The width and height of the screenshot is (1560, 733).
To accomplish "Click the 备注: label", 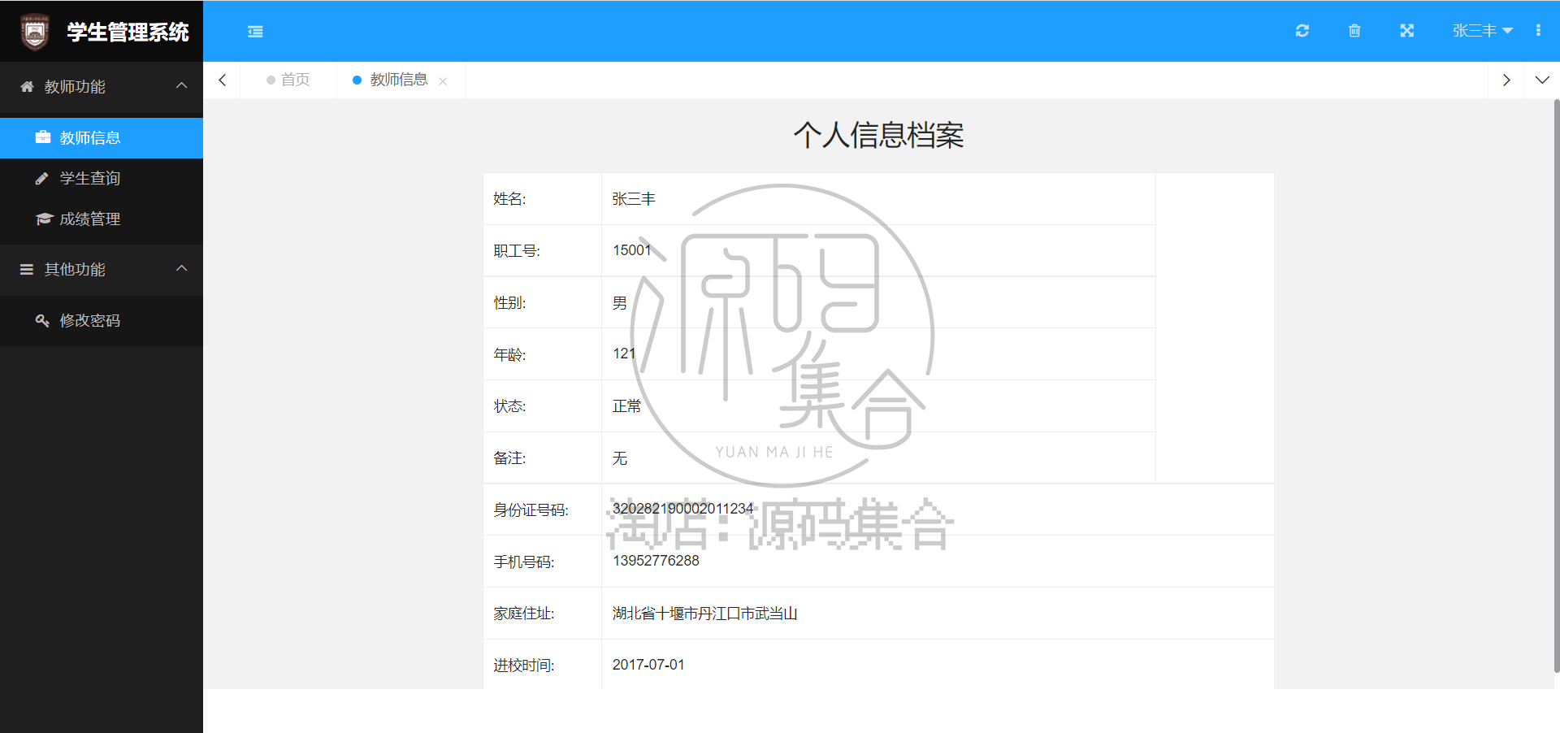I will coord(509,458).
